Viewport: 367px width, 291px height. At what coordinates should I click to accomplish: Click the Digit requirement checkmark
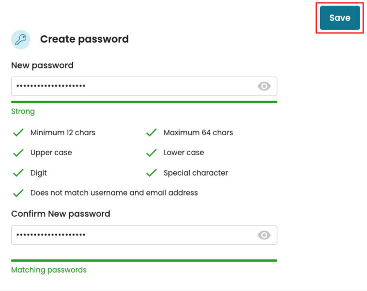pos(18,173)
